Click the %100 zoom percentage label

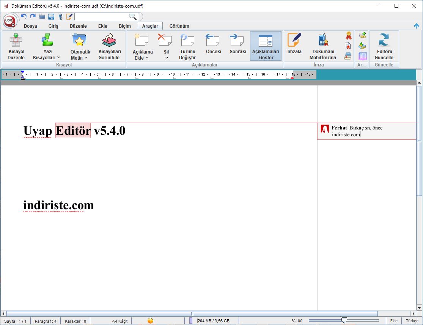click(297, 321)
